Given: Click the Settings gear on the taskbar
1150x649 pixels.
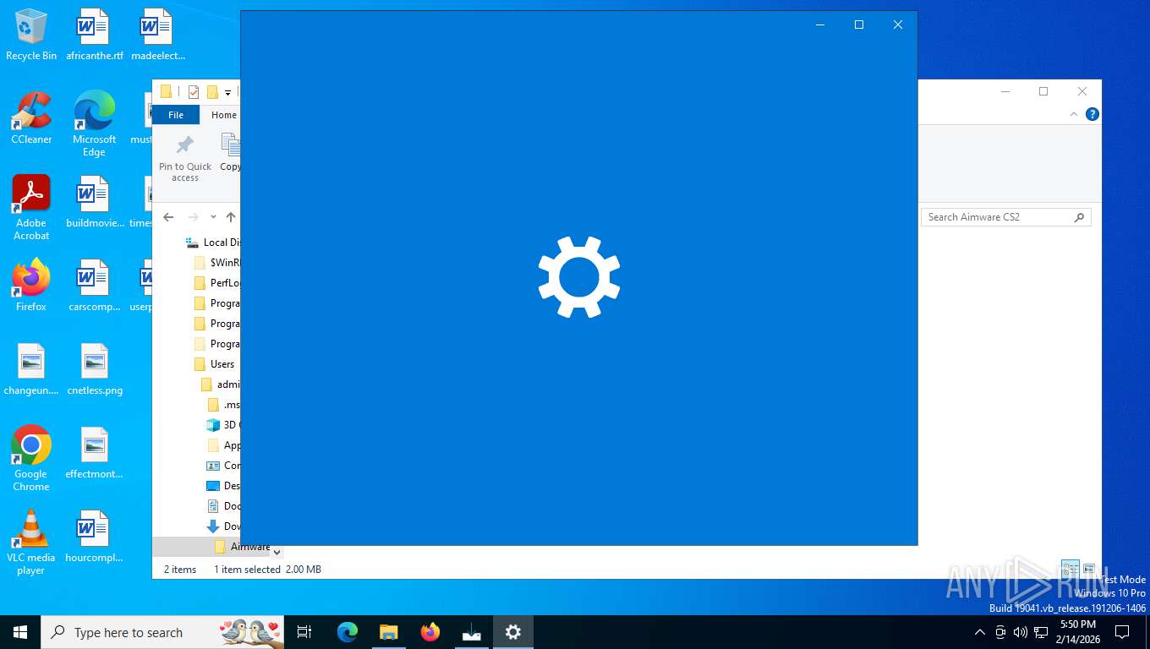Looking at the screenshot, I should pyautogui.click(x=513, y=631).
